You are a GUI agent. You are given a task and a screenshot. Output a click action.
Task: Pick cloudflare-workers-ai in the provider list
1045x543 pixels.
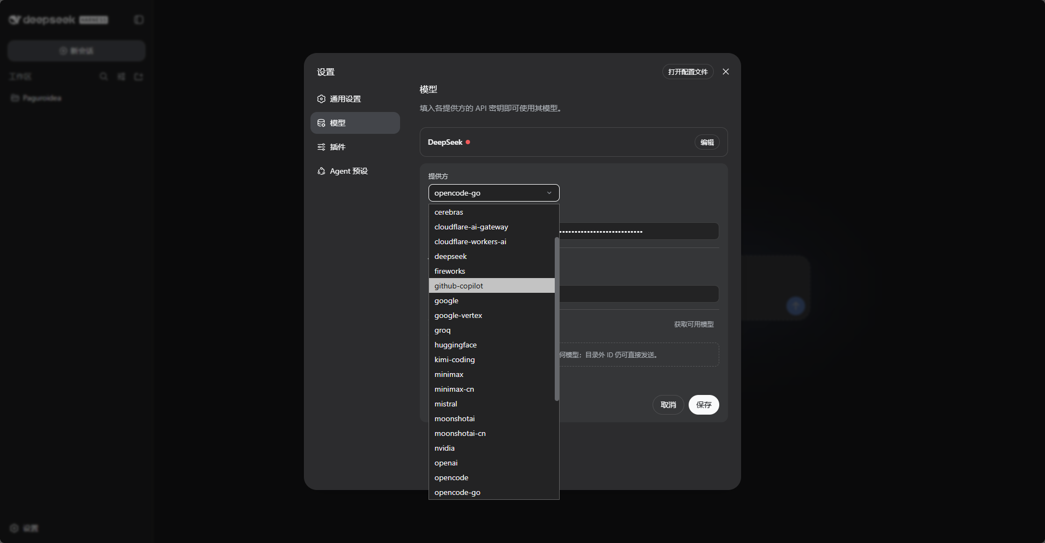[492, 241]
